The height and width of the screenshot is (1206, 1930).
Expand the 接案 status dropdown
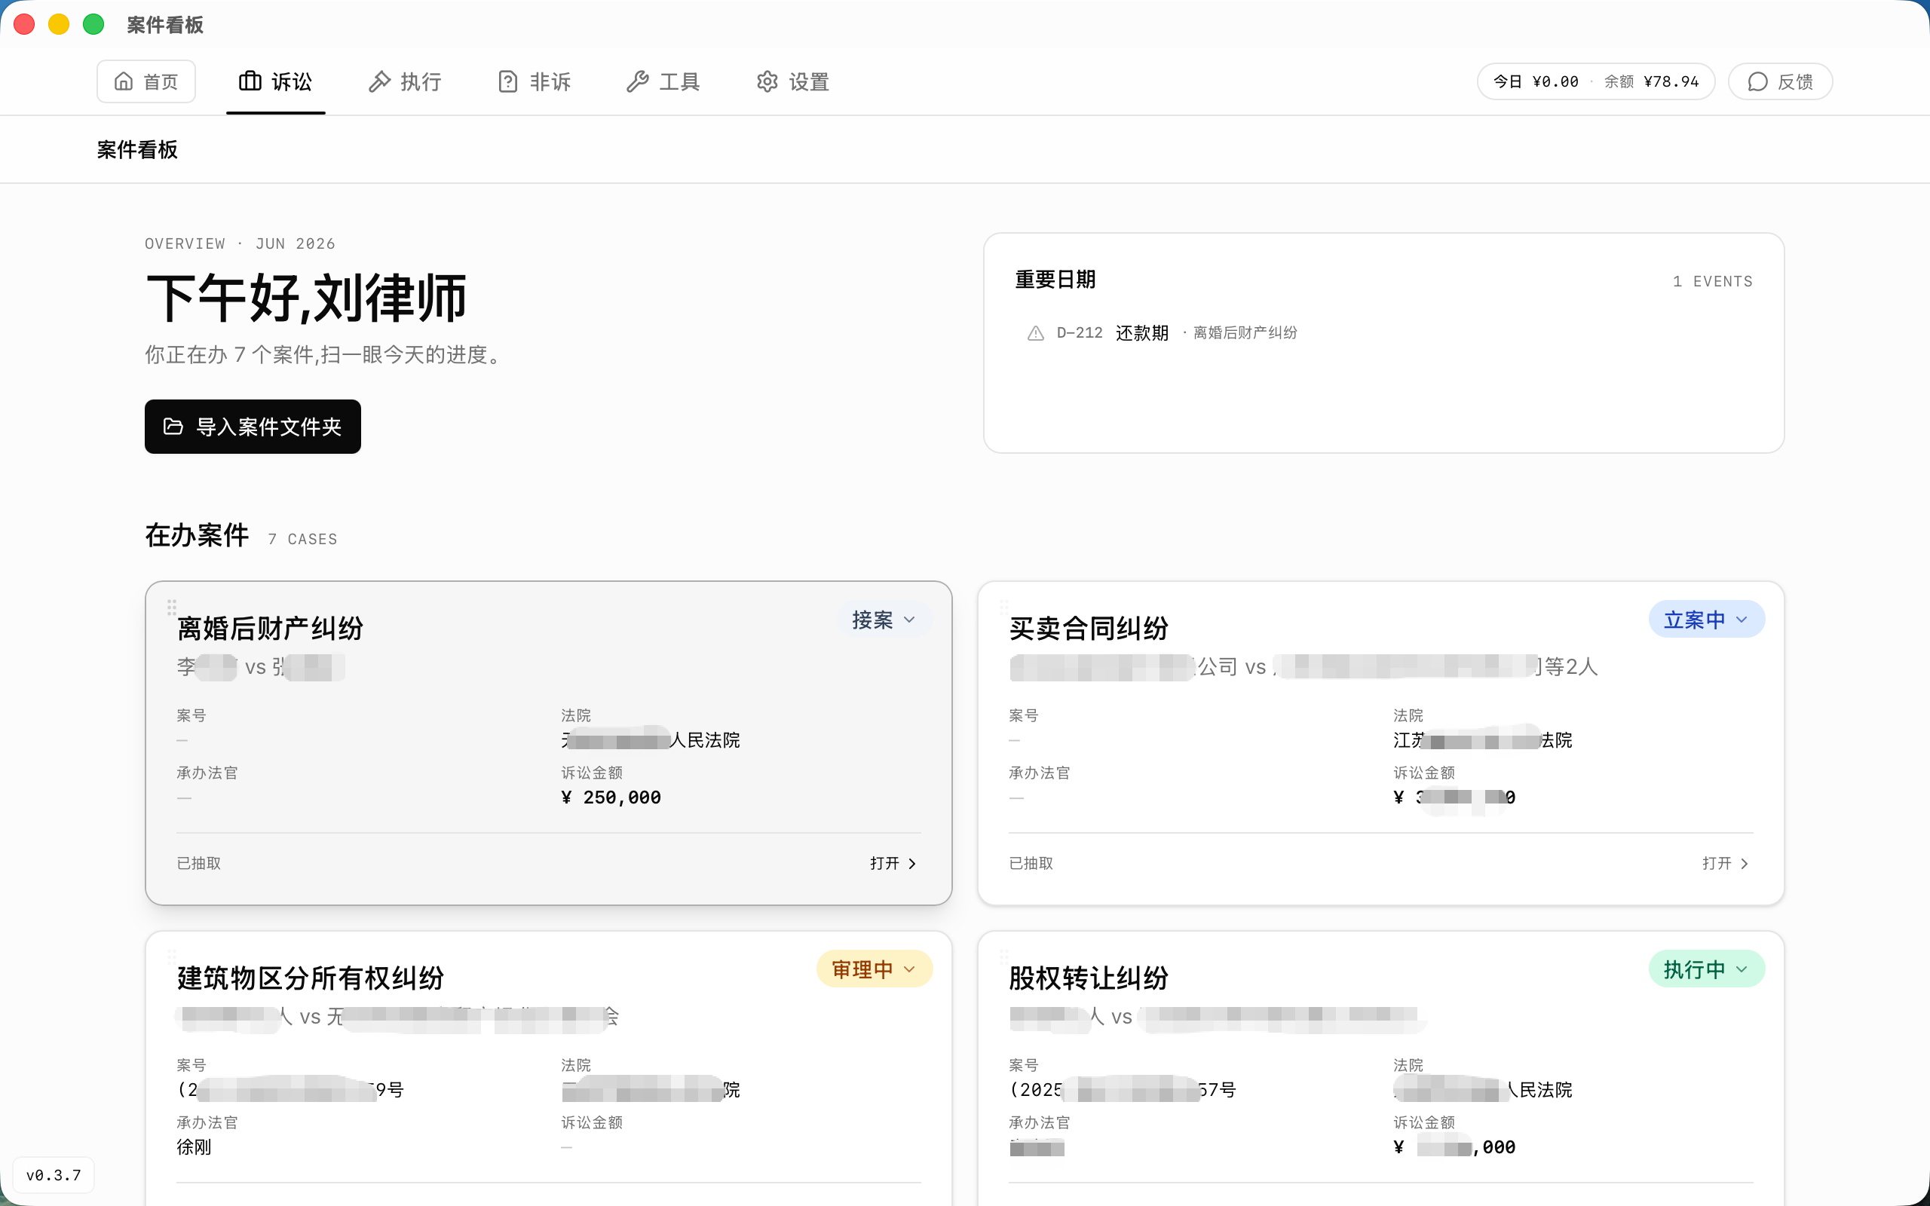pos(884,620)
